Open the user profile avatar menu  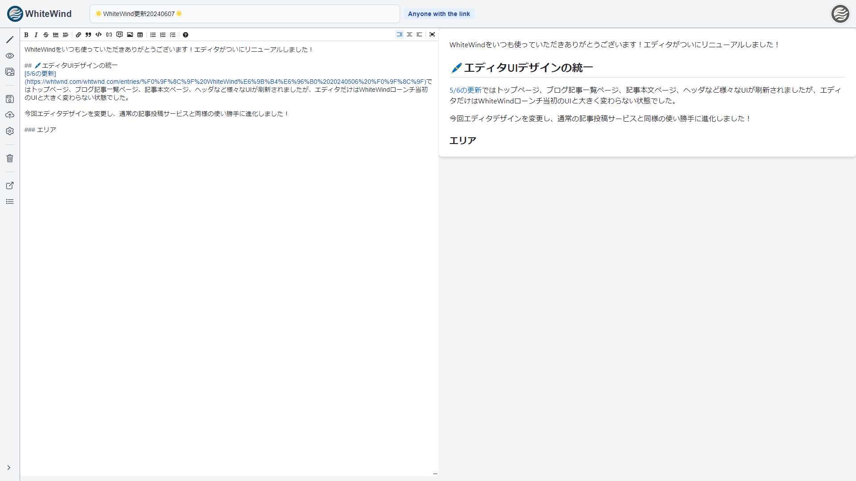pos(840,14)
